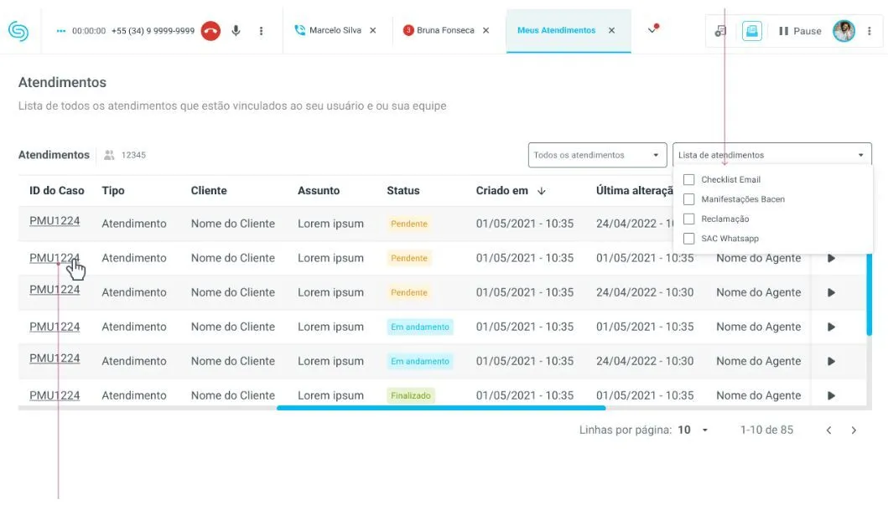Tick the Manifestações Bacen checkbox
Screen dimensions: 888x505
coord(689,199)
